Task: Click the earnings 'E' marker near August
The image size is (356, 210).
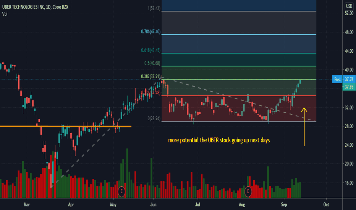Action: pyautogui.click(x=248, y=191)
